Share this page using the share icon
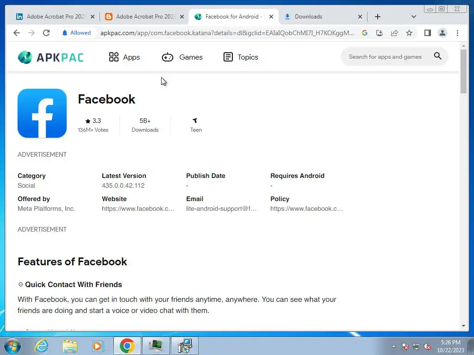 point(394,33)
